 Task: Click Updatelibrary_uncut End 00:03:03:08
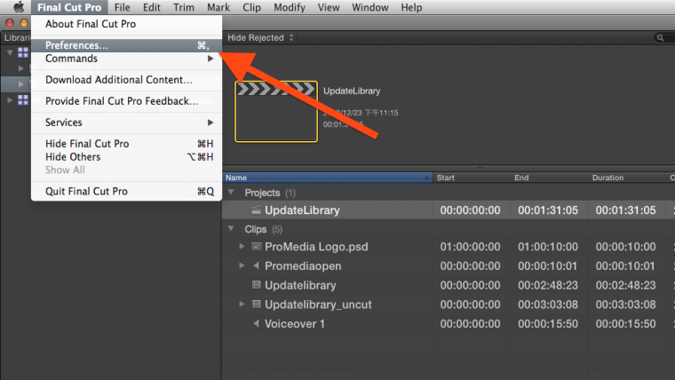click(548, 305)
